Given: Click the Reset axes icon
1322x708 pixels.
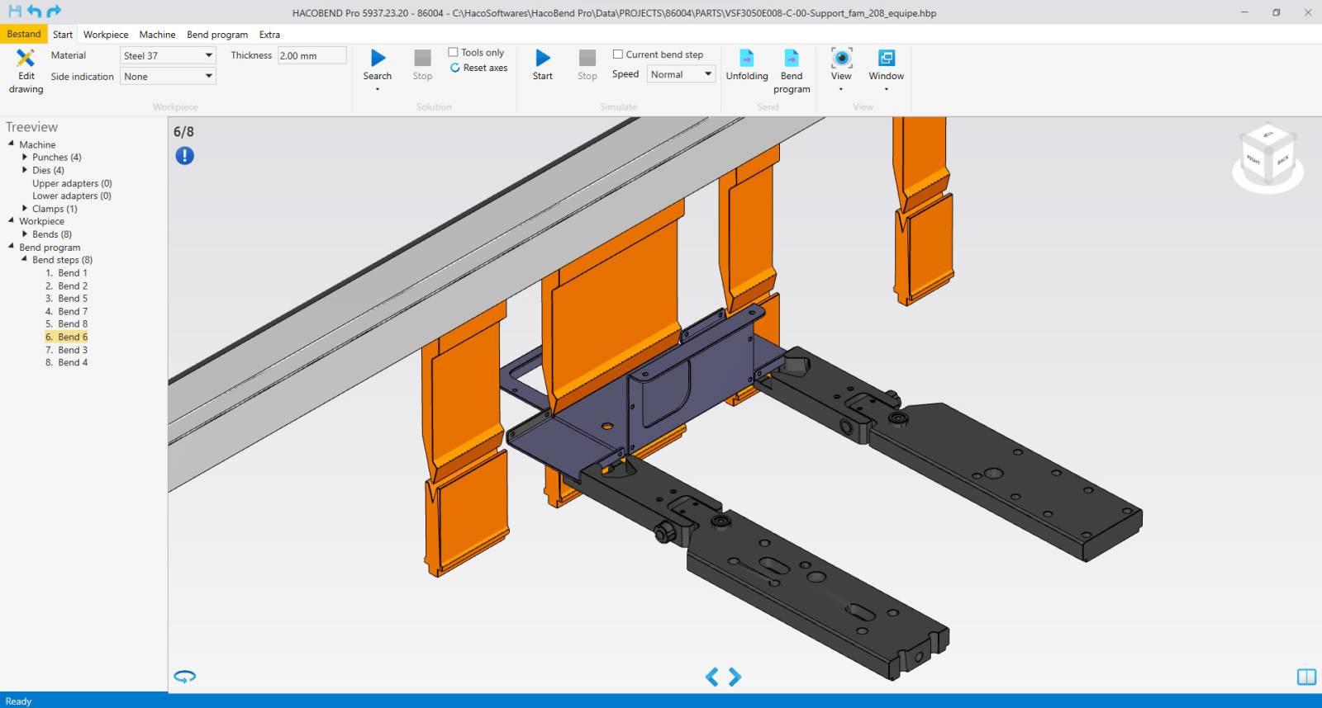Looking at the screenshot, I should click(x=454, y=68).
